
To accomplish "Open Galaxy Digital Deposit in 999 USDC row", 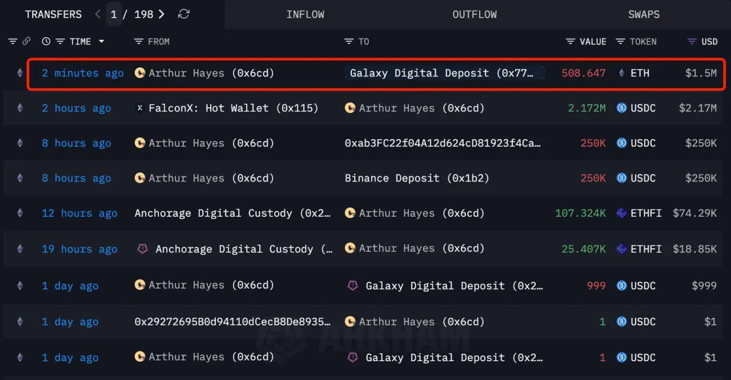I will [x=455, y=285].
